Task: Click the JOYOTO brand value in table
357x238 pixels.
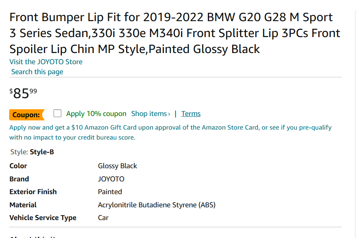Action: pos(111,179)
